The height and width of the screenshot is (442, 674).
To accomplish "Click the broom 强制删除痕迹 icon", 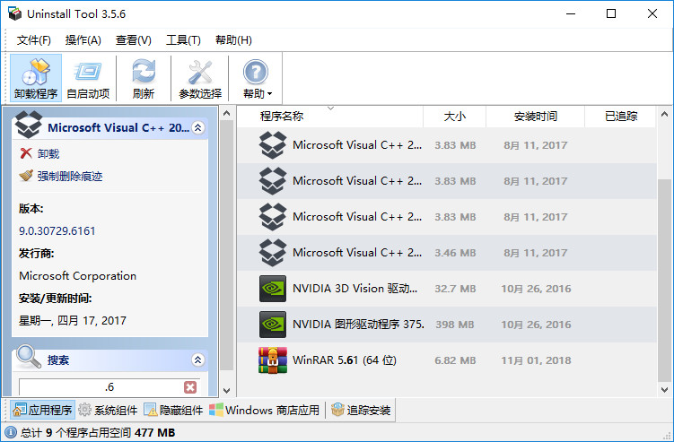I will coord(26,176).
